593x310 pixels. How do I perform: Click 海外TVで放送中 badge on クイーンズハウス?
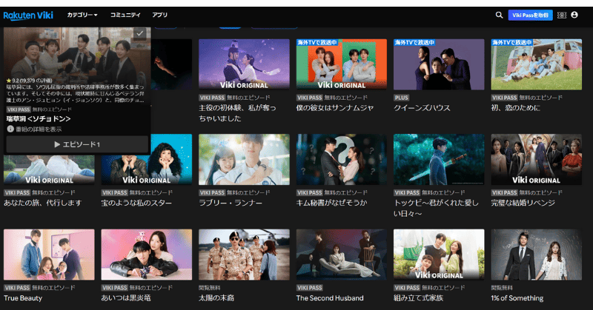[414, 42]
